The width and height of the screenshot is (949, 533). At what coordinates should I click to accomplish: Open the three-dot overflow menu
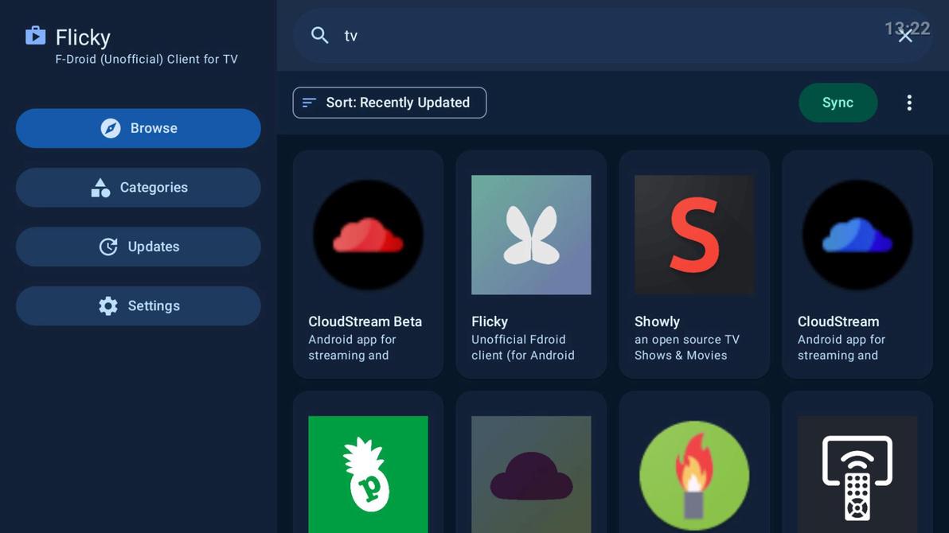point(909,102)
